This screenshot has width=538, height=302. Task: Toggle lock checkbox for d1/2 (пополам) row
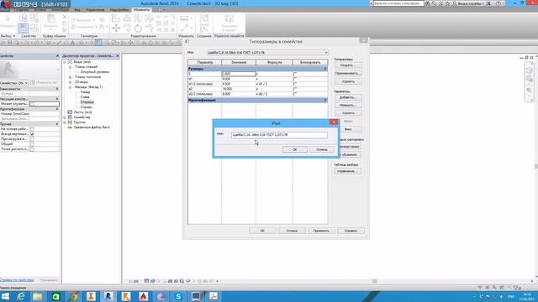(295, 84)
